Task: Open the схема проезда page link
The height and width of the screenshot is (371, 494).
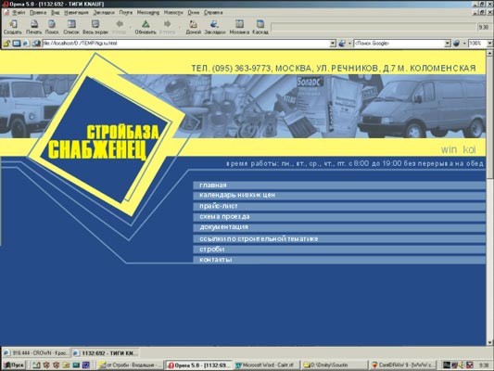Action: click(224, 217)
